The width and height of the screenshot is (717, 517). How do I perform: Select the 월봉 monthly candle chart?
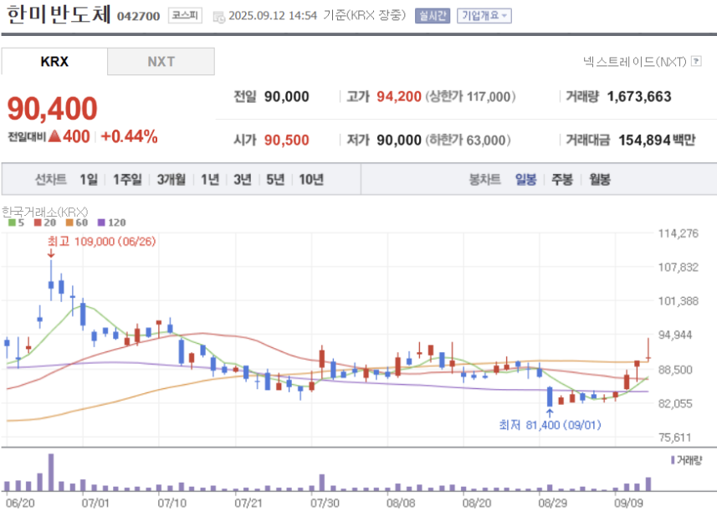pyautogui.click(x=600, y=179)
